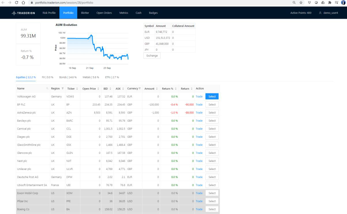Bookmark this page with the star icon
This screenshot has height=214, width=347.
coord(301,3)
